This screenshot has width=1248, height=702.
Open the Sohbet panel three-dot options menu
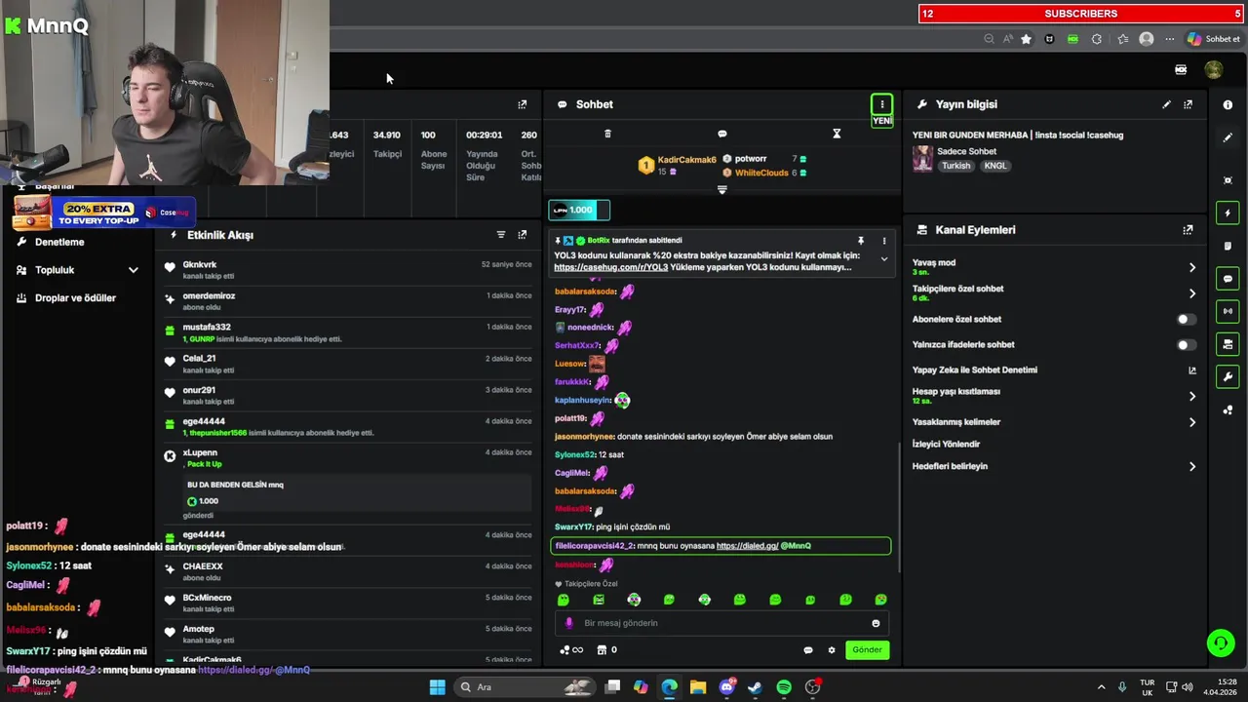click(x=881, y=104)
